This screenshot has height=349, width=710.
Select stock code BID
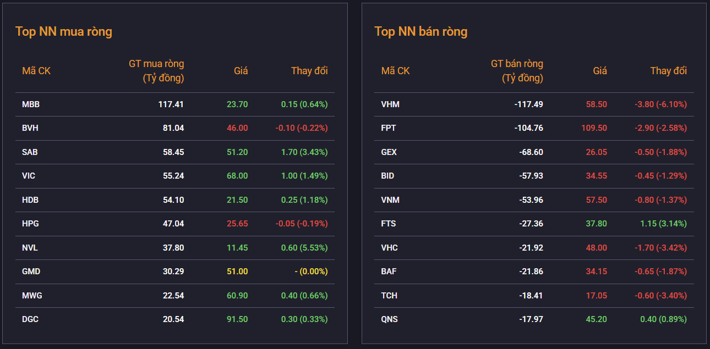click(387, 176)
